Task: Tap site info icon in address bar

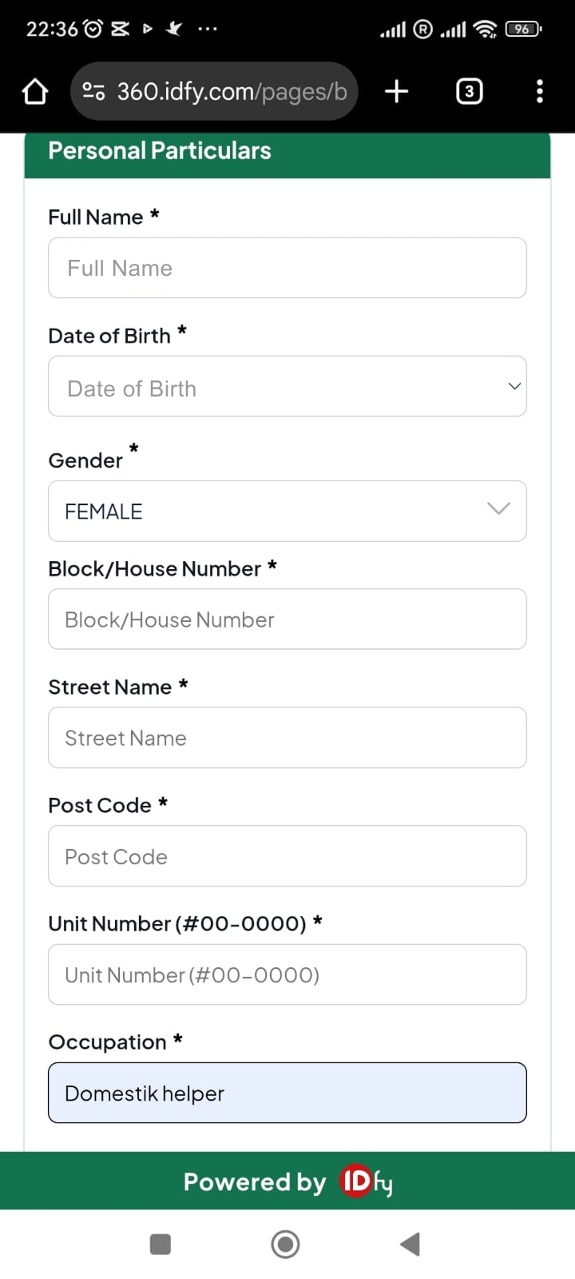Action: (x=93, y=92)
